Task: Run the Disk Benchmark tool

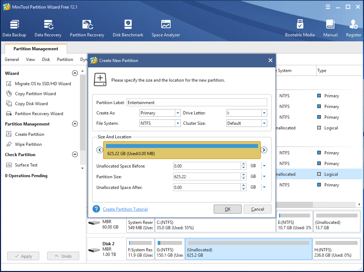Action: [128, 28]
